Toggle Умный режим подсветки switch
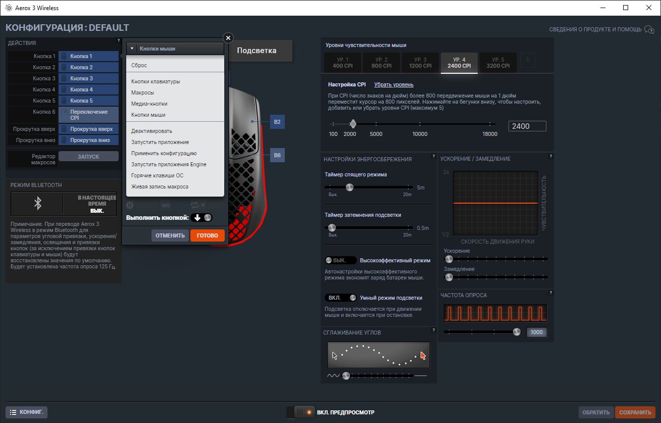This screenshot has height=423, width=661. point(341,298)
